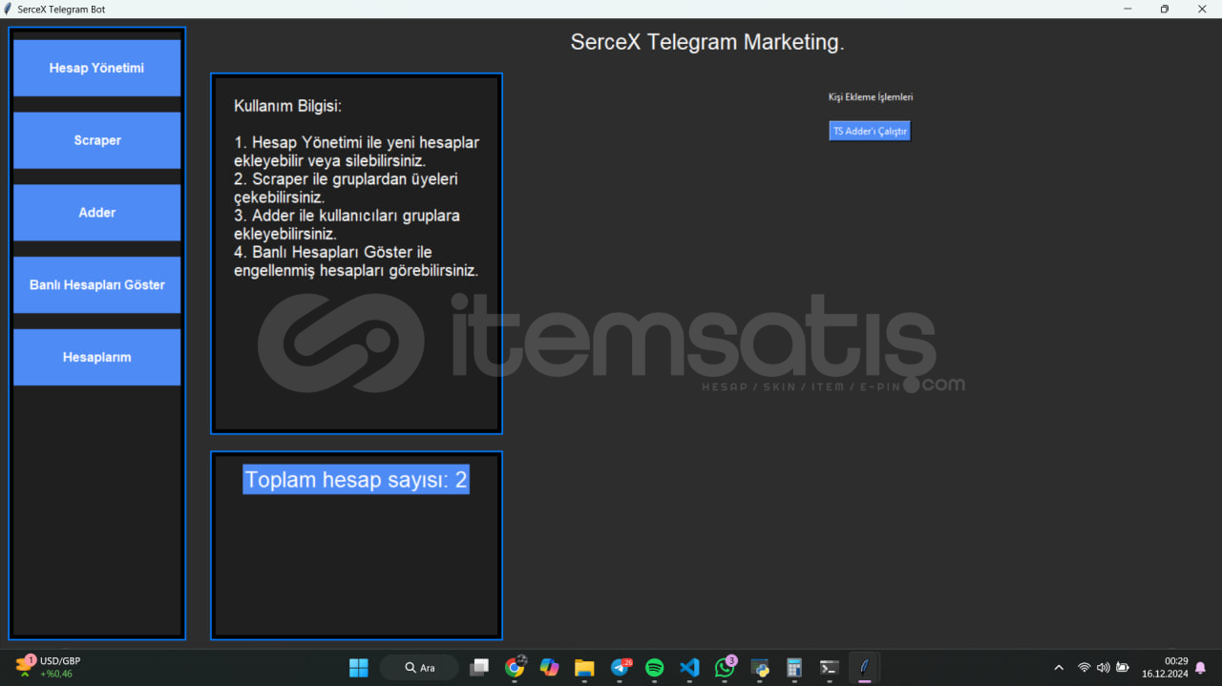
Task: Open Task View from the taskbar
Action: (479, 668)
